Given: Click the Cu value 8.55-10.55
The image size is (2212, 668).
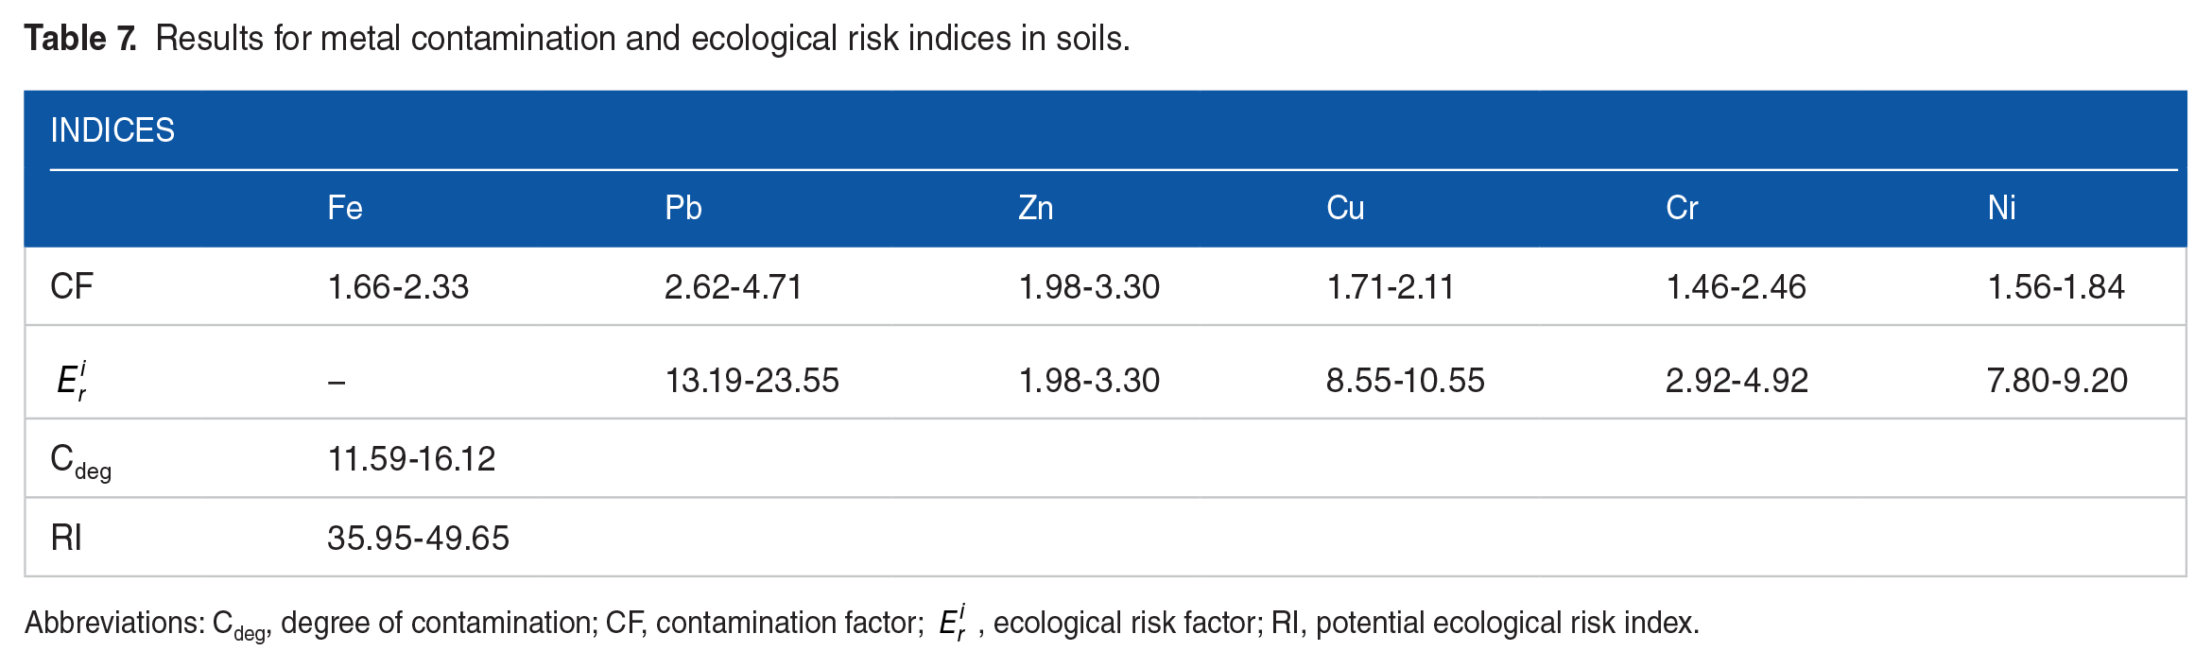Looking at the screenshot, I should click(x=1405, y=381).
